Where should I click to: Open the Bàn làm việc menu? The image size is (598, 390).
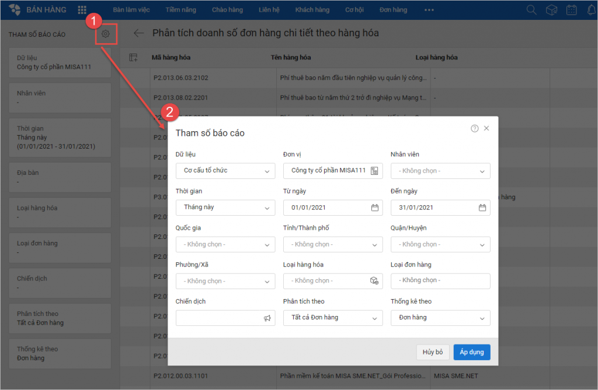[x=131, y=10]
